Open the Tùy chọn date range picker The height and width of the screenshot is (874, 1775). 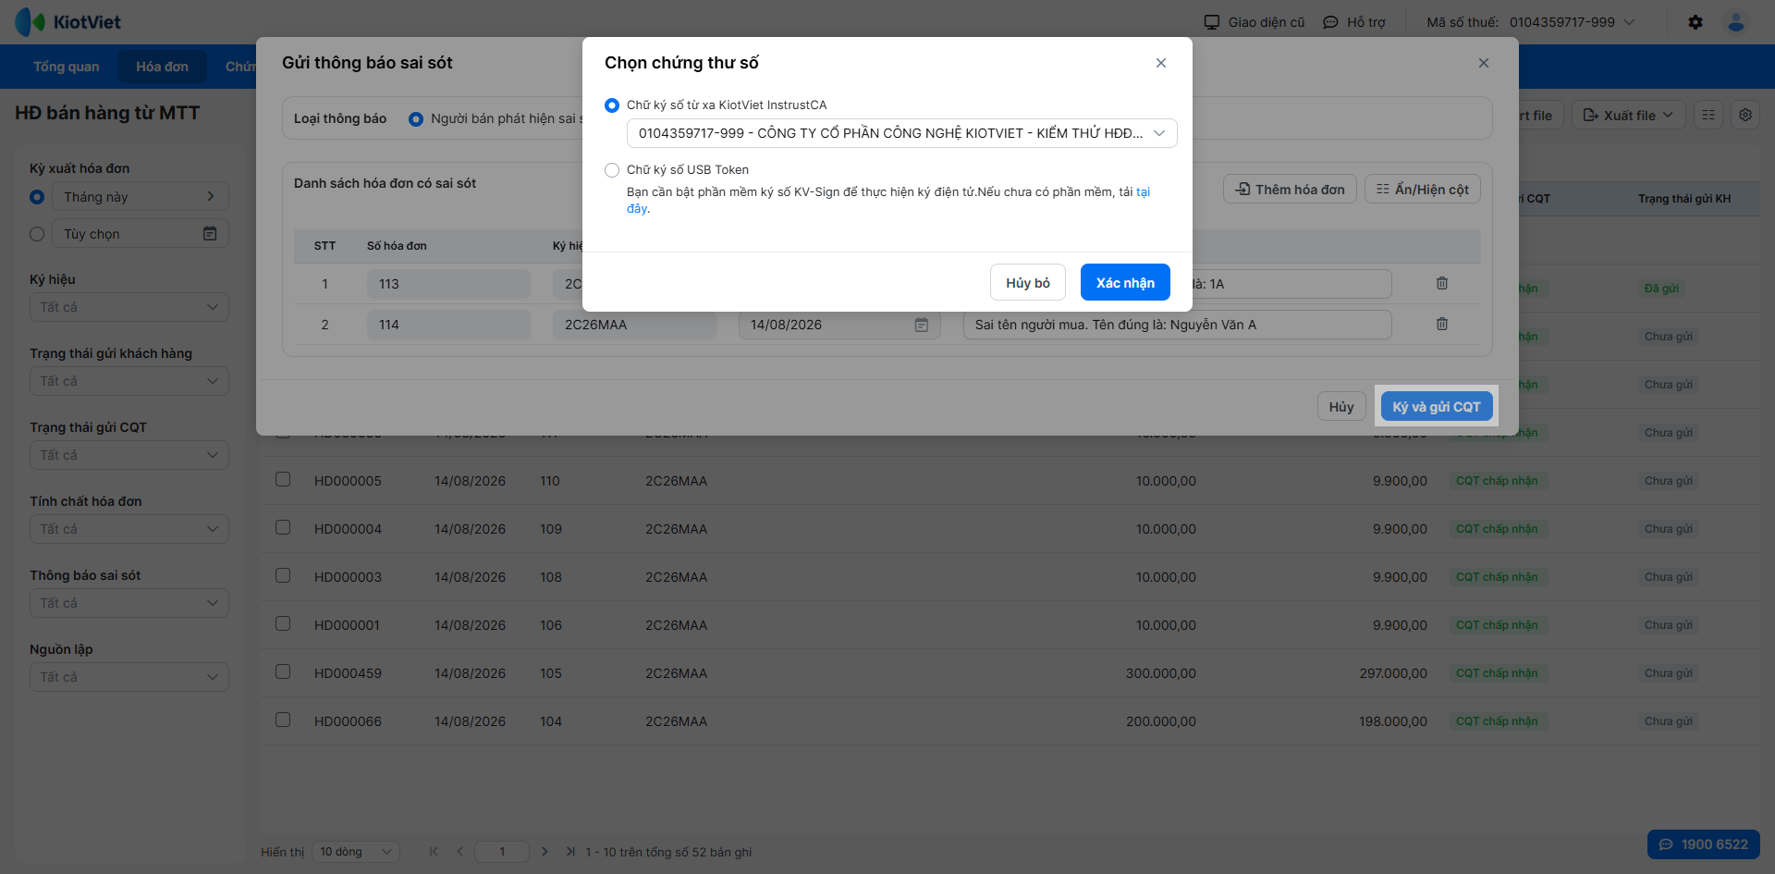click(141, 234)
